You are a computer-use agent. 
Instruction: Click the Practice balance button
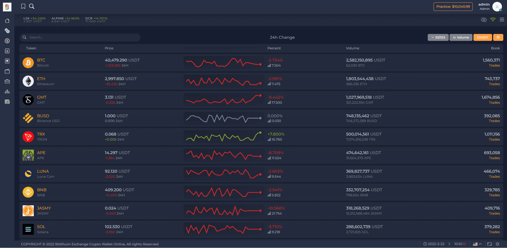[x=453, y=7]
